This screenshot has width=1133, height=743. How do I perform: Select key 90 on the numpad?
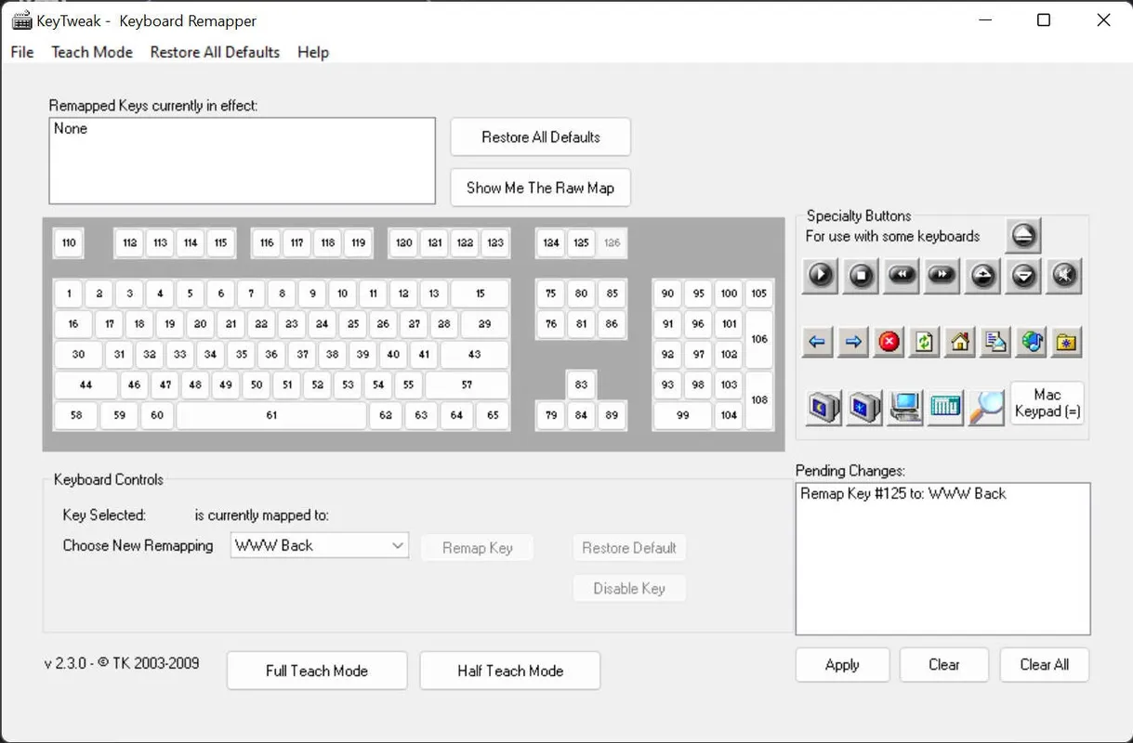pyautogui.click(x=667, y=294)
